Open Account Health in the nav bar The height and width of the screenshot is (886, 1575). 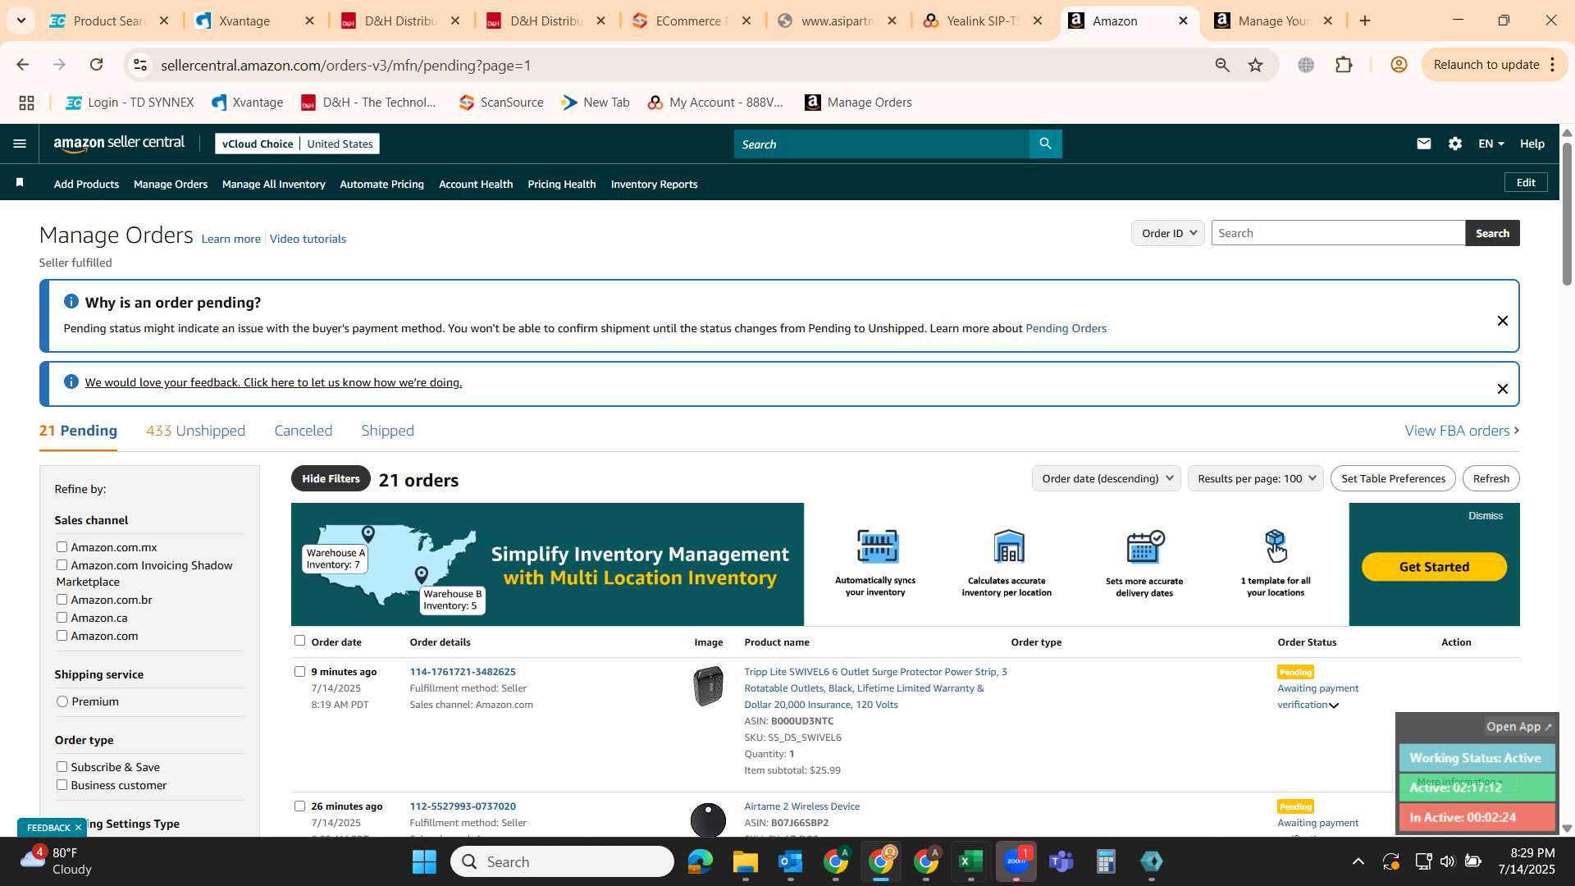(x=476, y=185)
